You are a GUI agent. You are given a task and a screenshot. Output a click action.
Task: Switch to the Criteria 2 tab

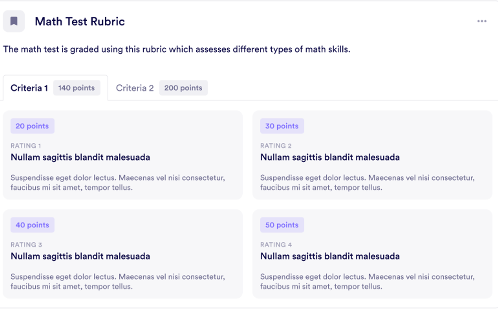click(161, 88)
